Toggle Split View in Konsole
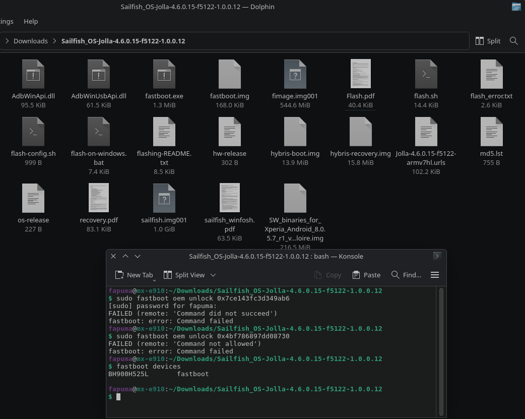 tap(184, 275)
